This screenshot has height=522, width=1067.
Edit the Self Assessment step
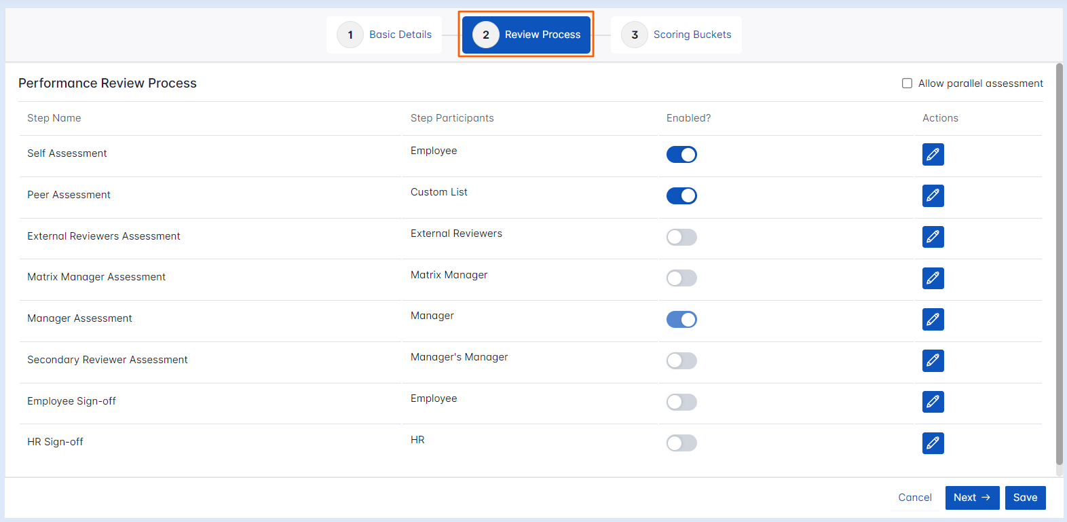[933, 155]
